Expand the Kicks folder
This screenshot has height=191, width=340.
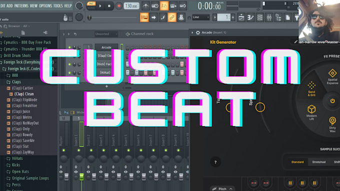(x=16, y=165)
